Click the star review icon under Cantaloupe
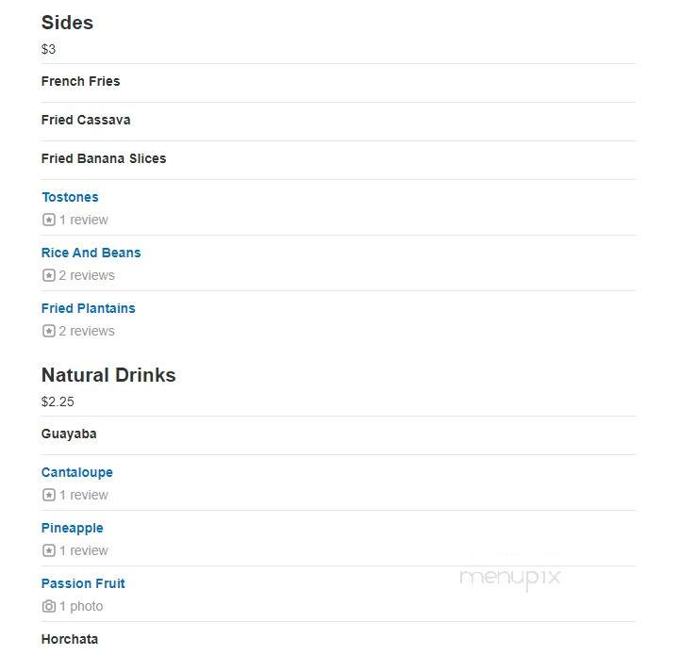The width and height of the screenshot is (679, 655). click(48, 495)
